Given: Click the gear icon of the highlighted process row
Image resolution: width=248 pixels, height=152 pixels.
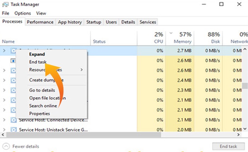Looking at the screenshot, I should coord(13,51).
